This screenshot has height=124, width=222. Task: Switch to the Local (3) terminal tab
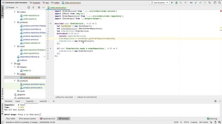43,101
